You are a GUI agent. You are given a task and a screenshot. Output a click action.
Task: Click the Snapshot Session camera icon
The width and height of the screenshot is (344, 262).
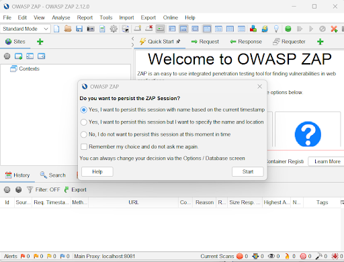click(x=91, y=29)
